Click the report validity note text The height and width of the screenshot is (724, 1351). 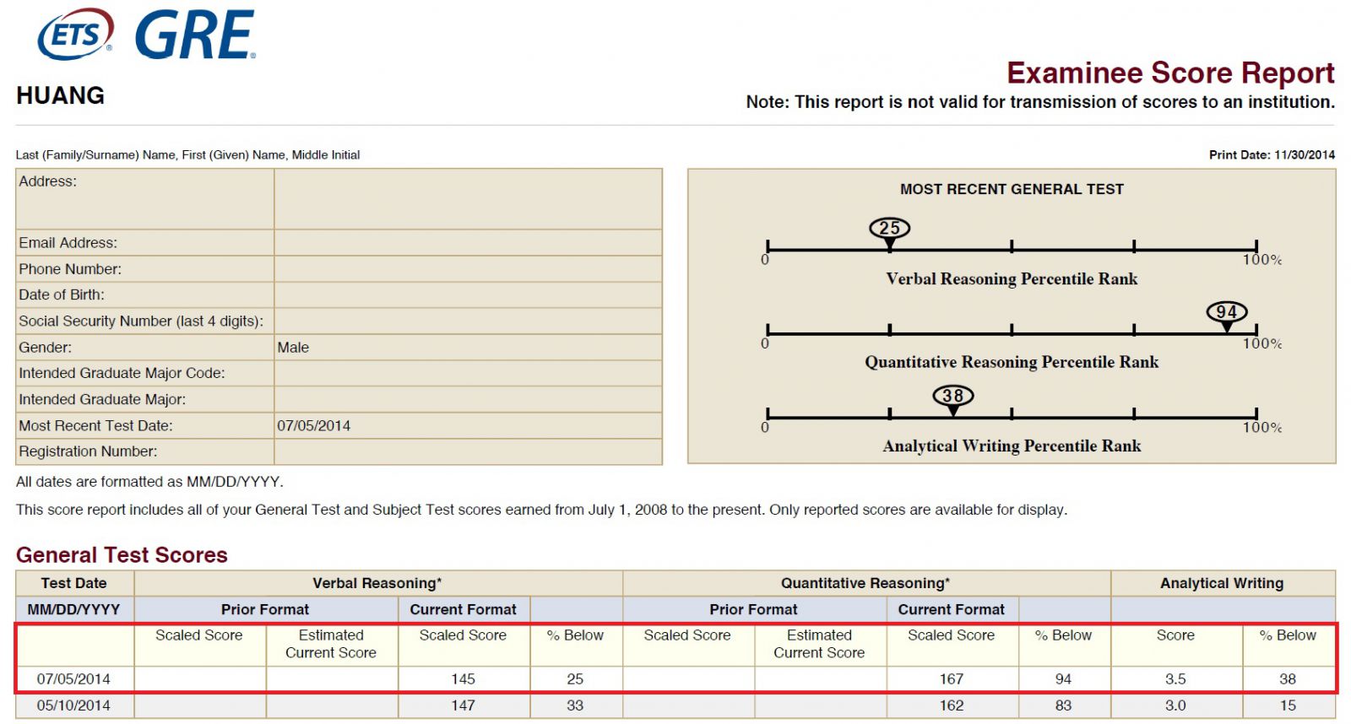(1040, 102)
